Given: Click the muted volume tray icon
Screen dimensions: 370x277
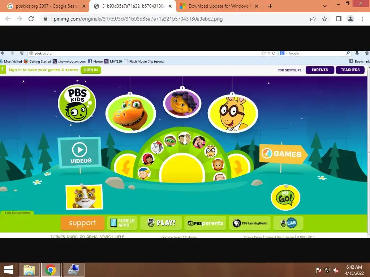Looking at the screenshot, I should click(x=336, y=270).
